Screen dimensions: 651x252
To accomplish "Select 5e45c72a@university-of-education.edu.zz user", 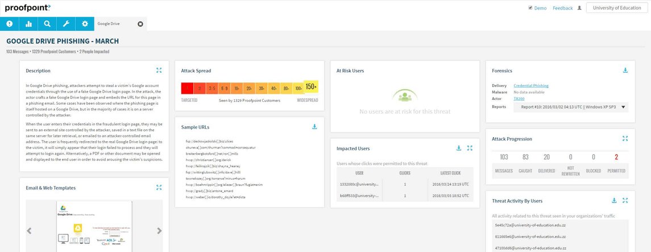I will 530,224.
